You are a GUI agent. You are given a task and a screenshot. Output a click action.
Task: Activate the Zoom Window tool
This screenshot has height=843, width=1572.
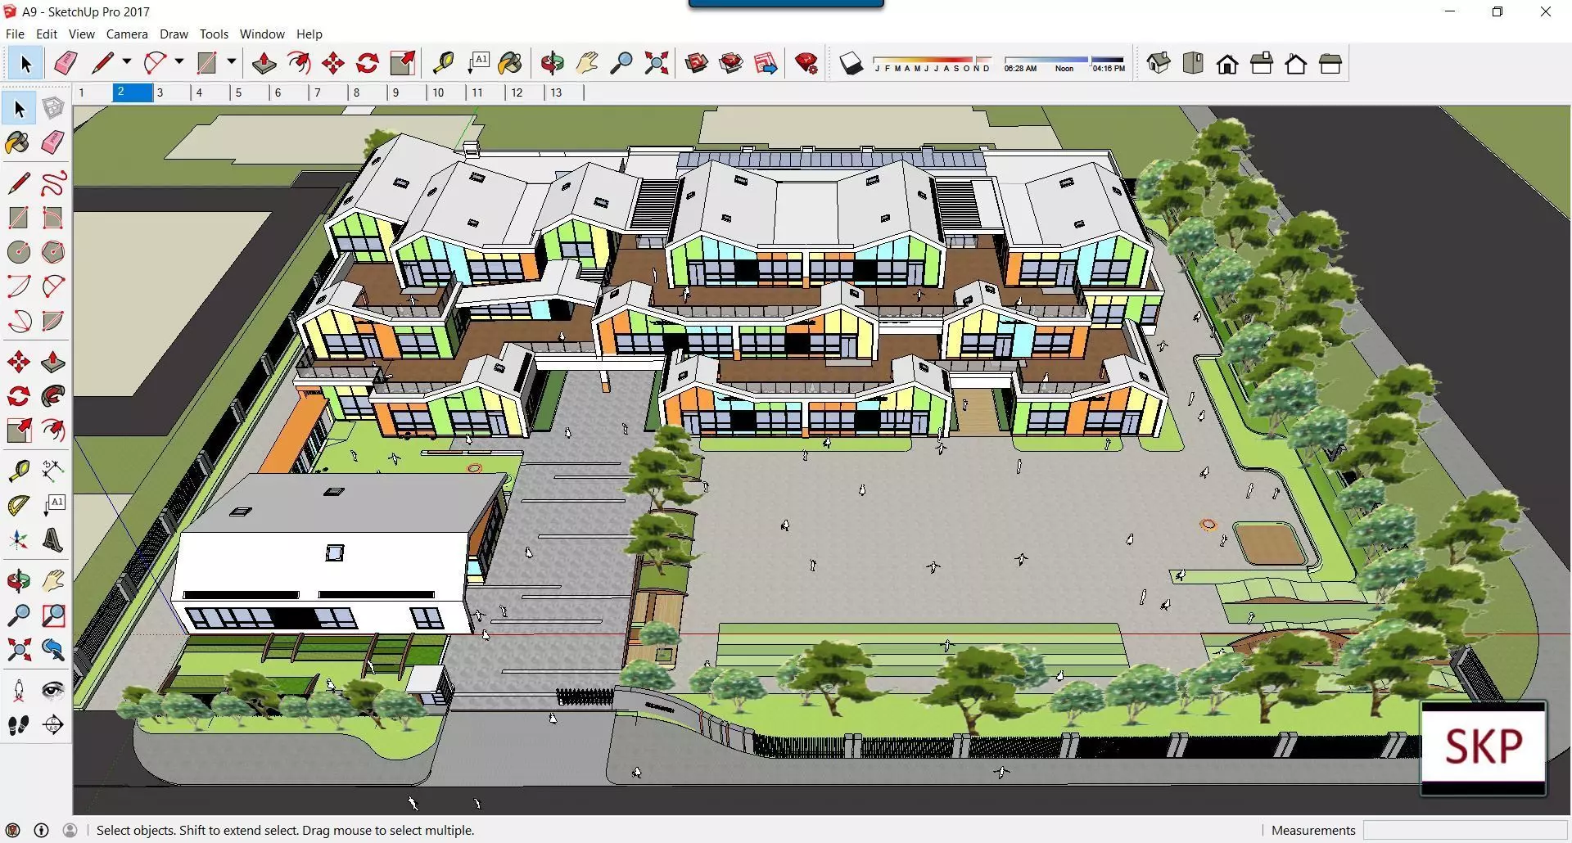pyautogui.click(x=53, y=615)
